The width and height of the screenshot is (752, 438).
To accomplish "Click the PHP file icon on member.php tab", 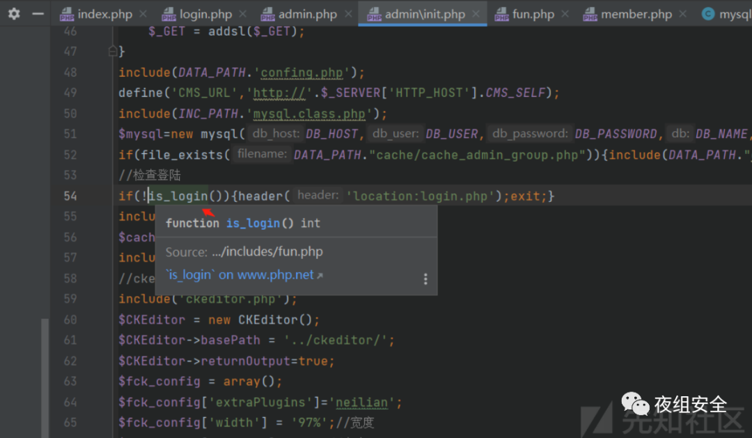I will (x=590, y=15).
